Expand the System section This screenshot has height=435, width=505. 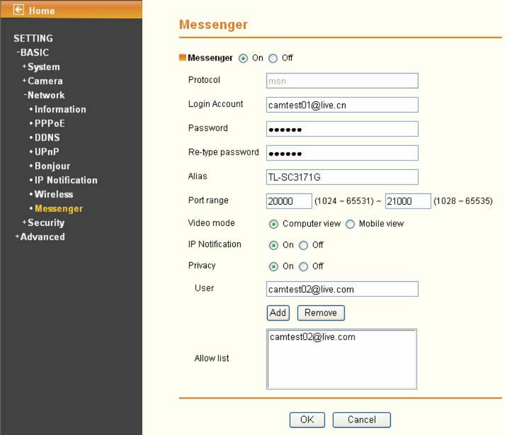(x=41, y=67)
